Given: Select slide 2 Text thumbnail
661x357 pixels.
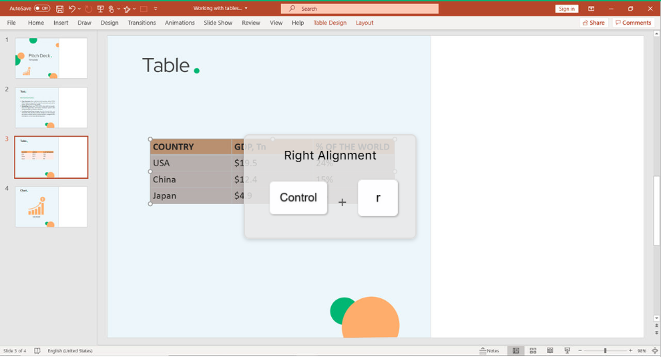Looking at the screenshot, I should [x=51, y=107].
